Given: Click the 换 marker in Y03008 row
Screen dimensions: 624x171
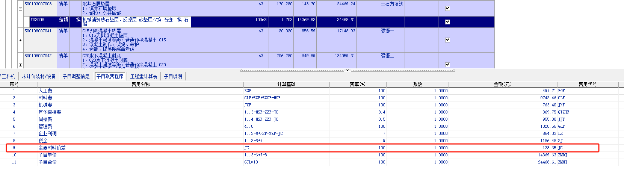Looking at the screenshot, I should click(x=78, y=20).
